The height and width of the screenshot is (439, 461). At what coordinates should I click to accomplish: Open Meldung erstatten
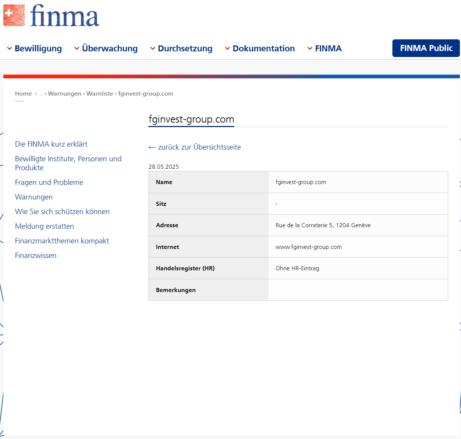coord(45,226)
